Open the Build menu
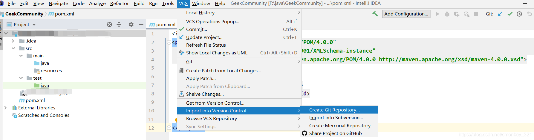This screenshot has width=534, height=140. [x=139, y=4]
